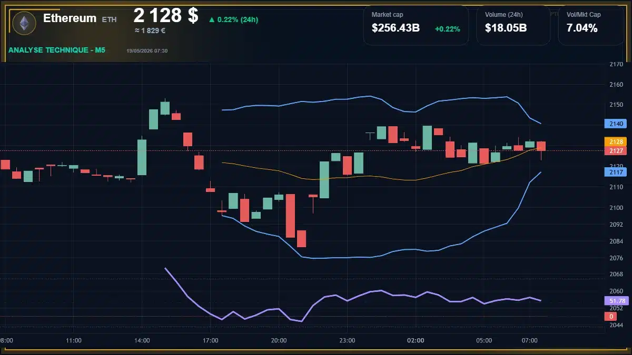The height and width of the screenshot is (355, 632).
Task: Click the ANALYSE TECHNIQUE - M5 label
Action: (57, 50)
